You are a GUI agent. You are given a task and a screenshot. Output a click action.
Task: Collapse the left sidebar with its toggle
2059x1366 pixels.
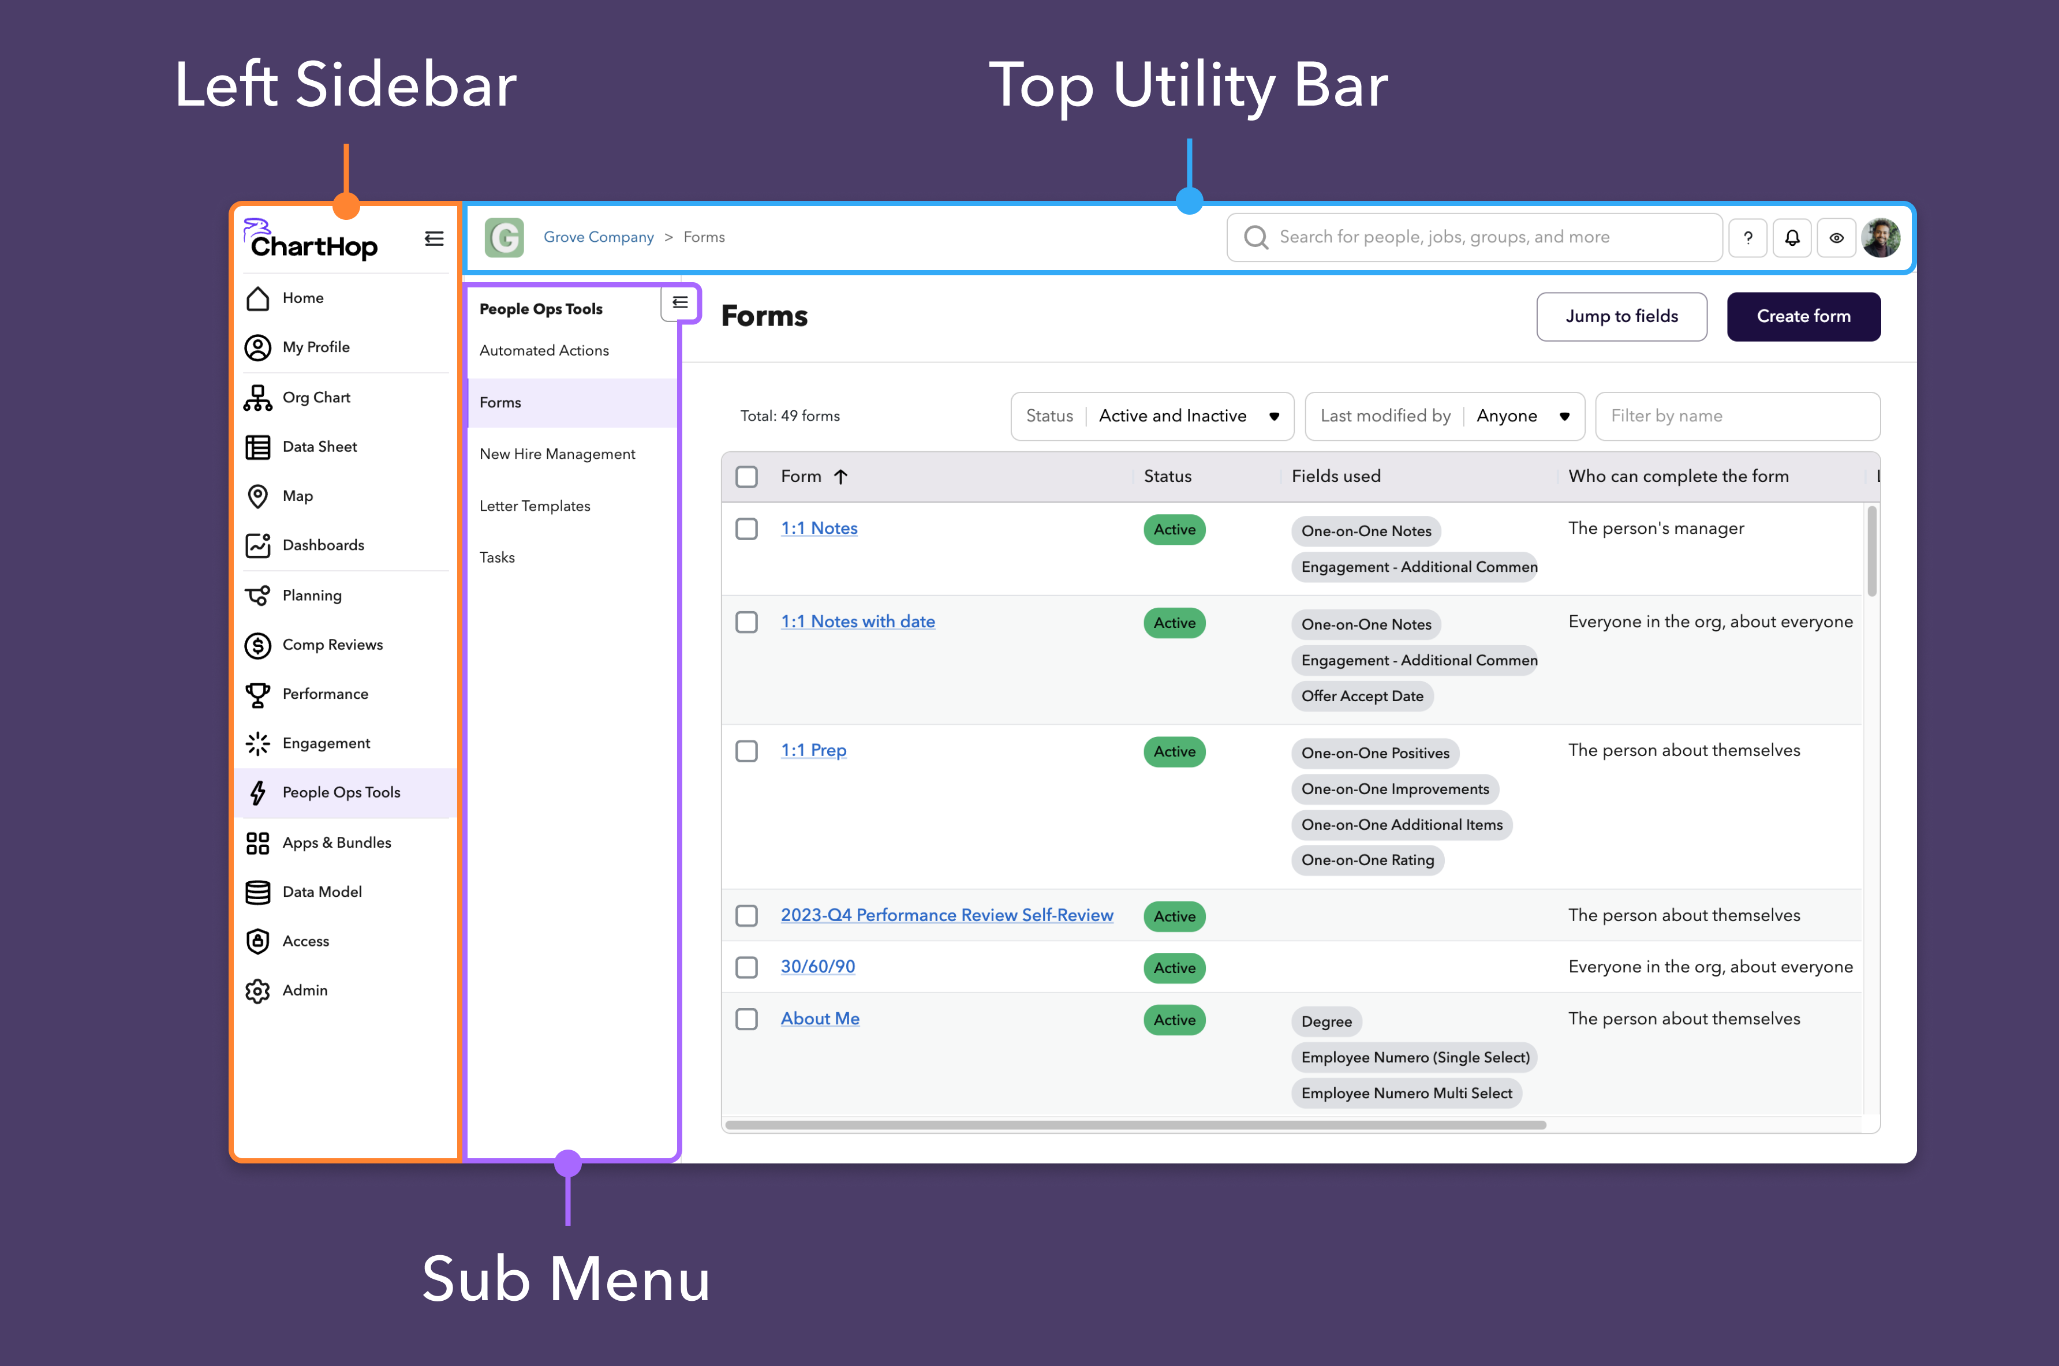pyautogui.click(x=434, y=238)
